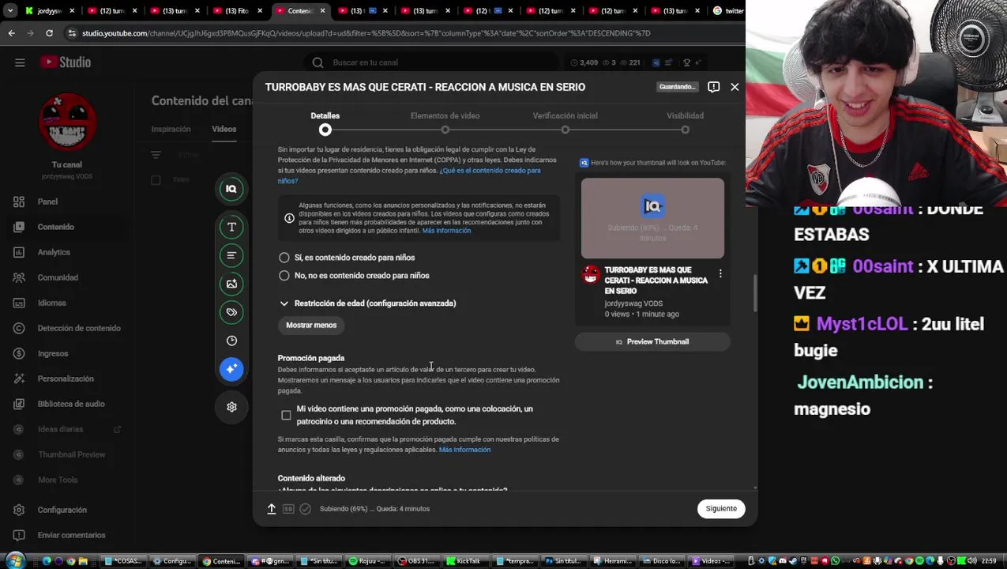
Task: Go to the 'Elementos de video' step
Action: (x=445, y=122)
